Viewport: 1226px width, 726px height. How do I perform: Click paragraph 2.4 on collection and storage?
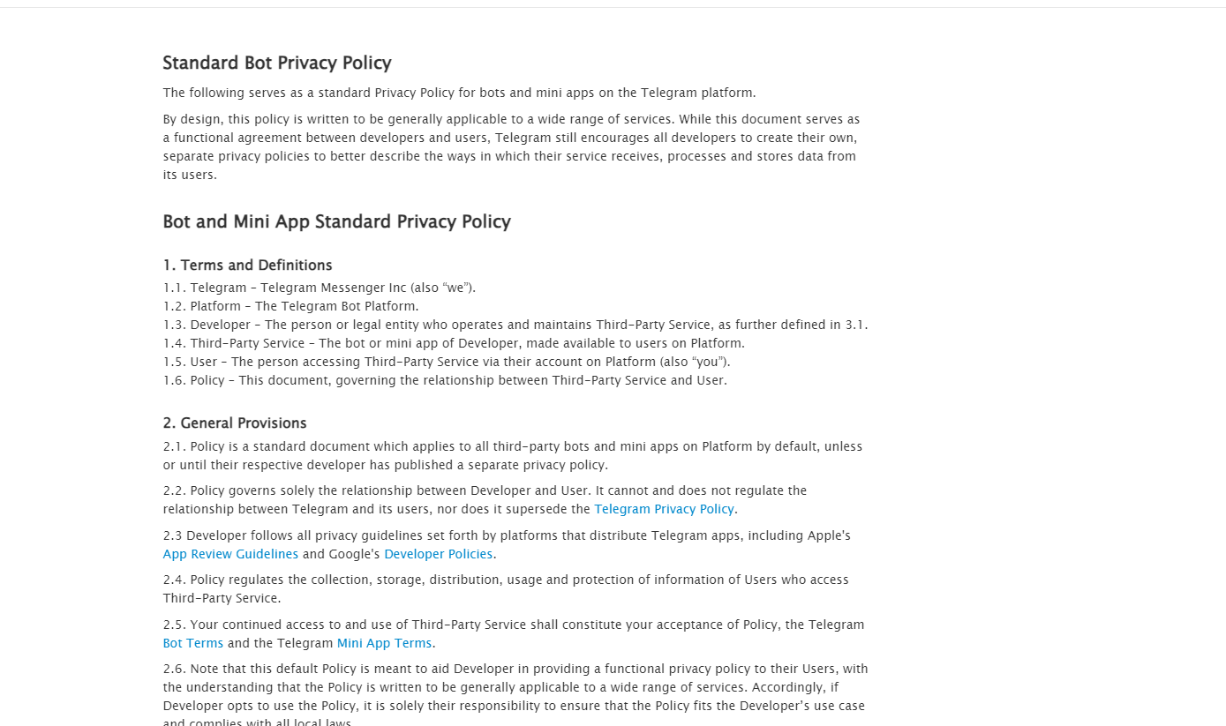click(x=505, y=588)
